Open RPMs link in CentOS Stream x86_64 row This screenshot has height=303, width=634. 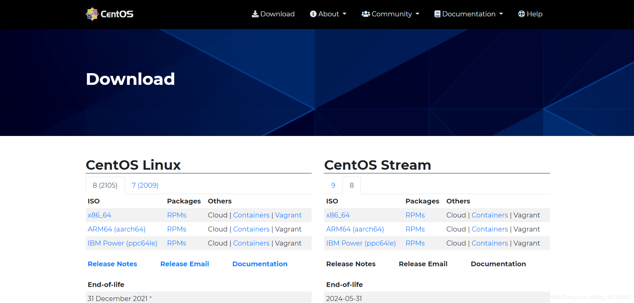click(415, 215)
